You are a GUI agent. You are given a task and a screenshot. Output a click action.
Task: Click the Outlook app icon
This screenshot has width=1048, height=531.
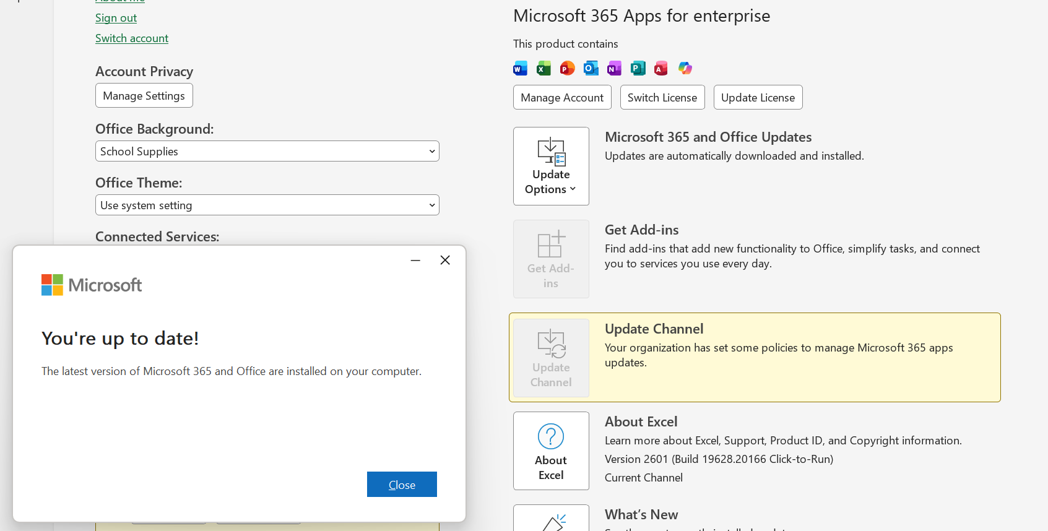[x=591, y=68]
